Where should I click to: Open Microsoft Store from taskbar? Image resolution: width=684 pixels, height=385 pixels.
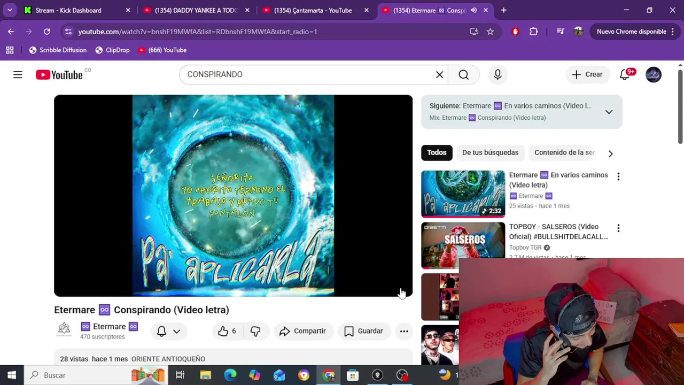[353, 375]
